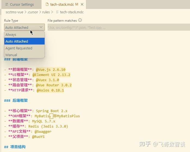Choose Manual rule type option
Image resolution: width=190 pixels, height=152 pixels.
(24, 55)
